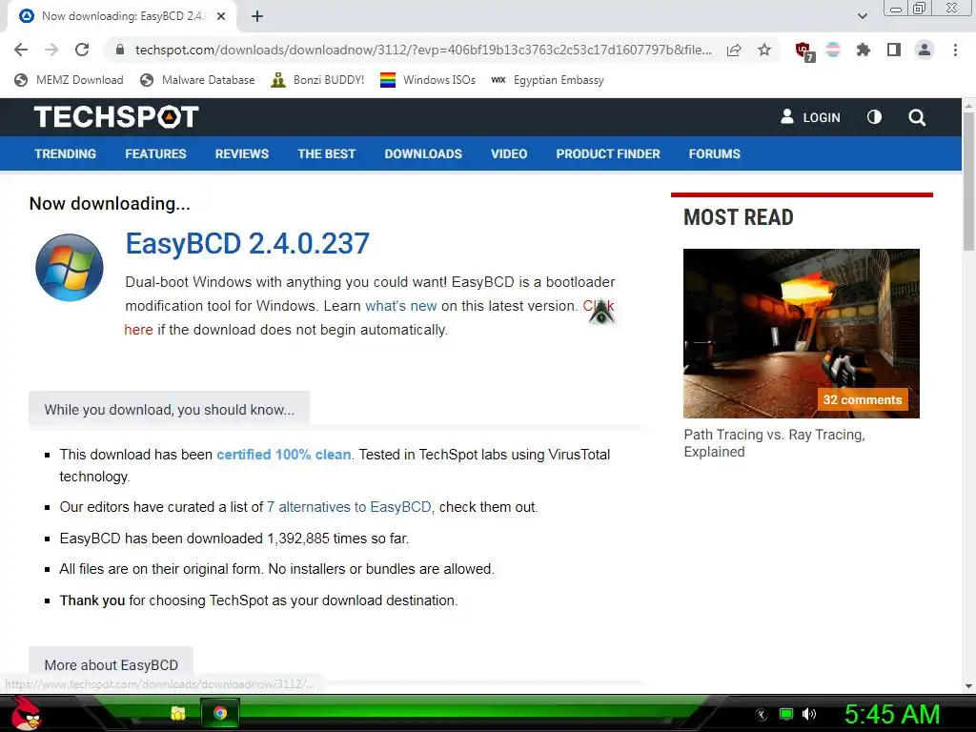Open the Malware Database bookmark
Image resolution: width=976 pixels, height=732 pixels.
pos(198,80)
